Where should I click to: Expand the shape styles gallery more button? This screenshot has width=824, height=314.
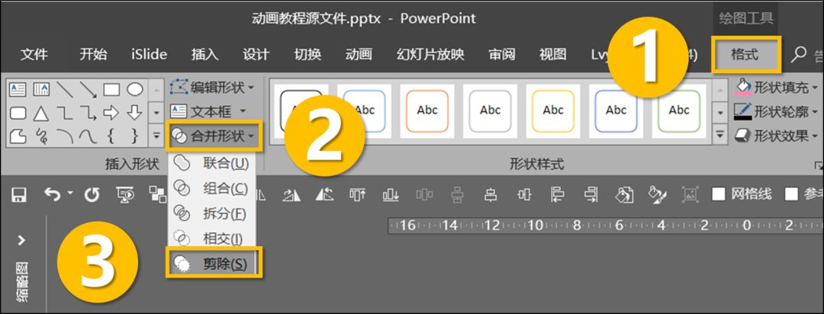(720, 136)
